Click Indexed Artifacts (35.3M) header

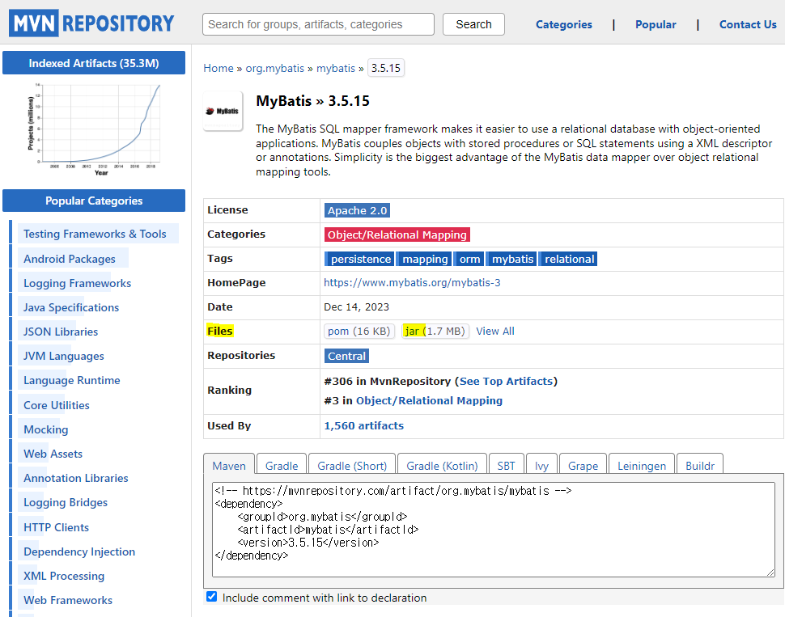94,63
